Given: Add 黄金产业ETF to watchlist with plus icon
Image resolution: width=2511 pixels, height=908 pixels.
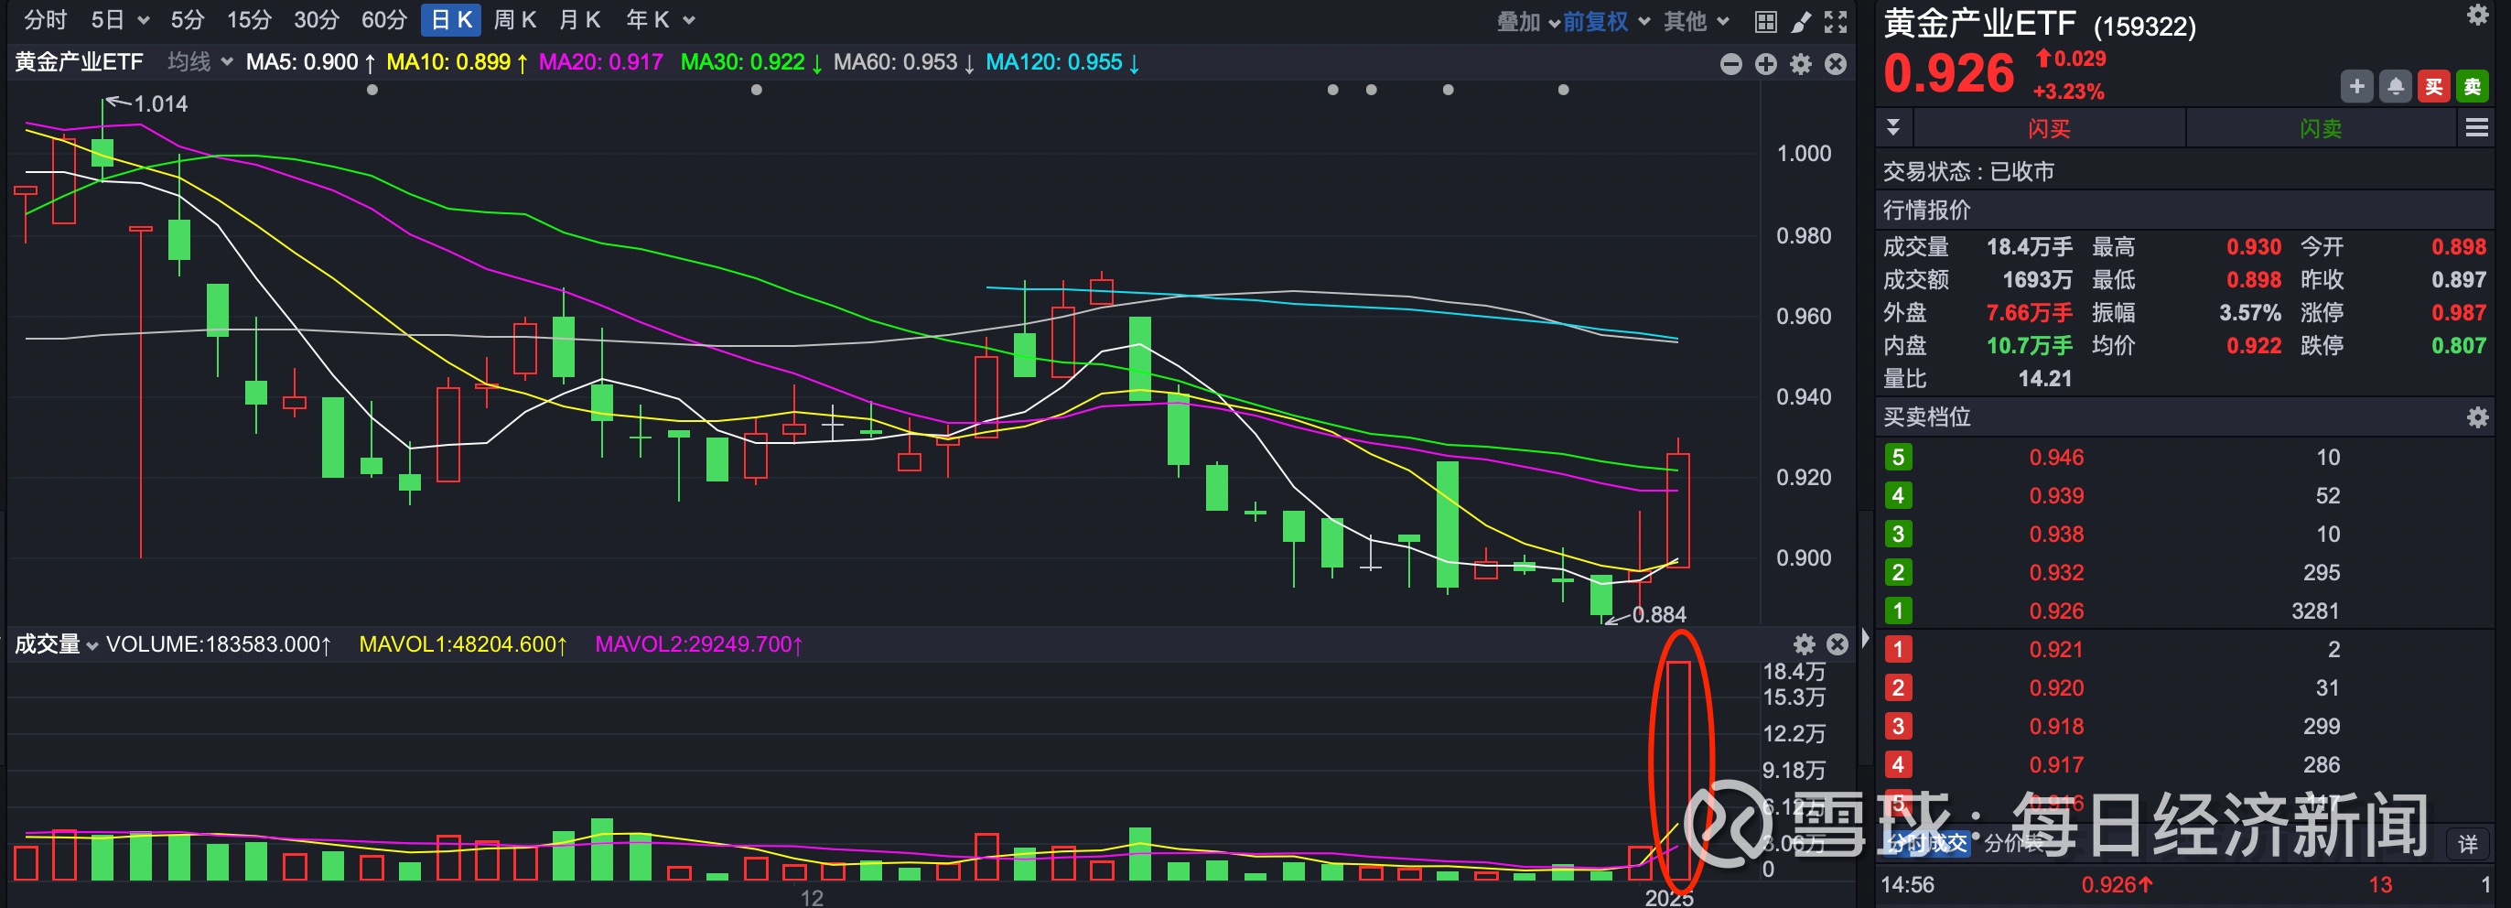Looking at the screenshot, I should click(x=2357, y=86).
